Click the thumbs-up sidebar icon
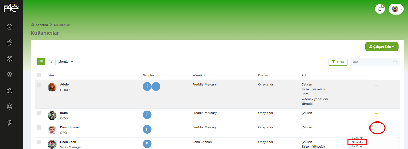408x149 pixels. coord(10,91)
